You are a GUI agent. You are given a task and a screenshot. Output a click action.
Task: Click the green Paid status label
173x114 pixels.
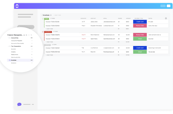(x=46, y=19)
